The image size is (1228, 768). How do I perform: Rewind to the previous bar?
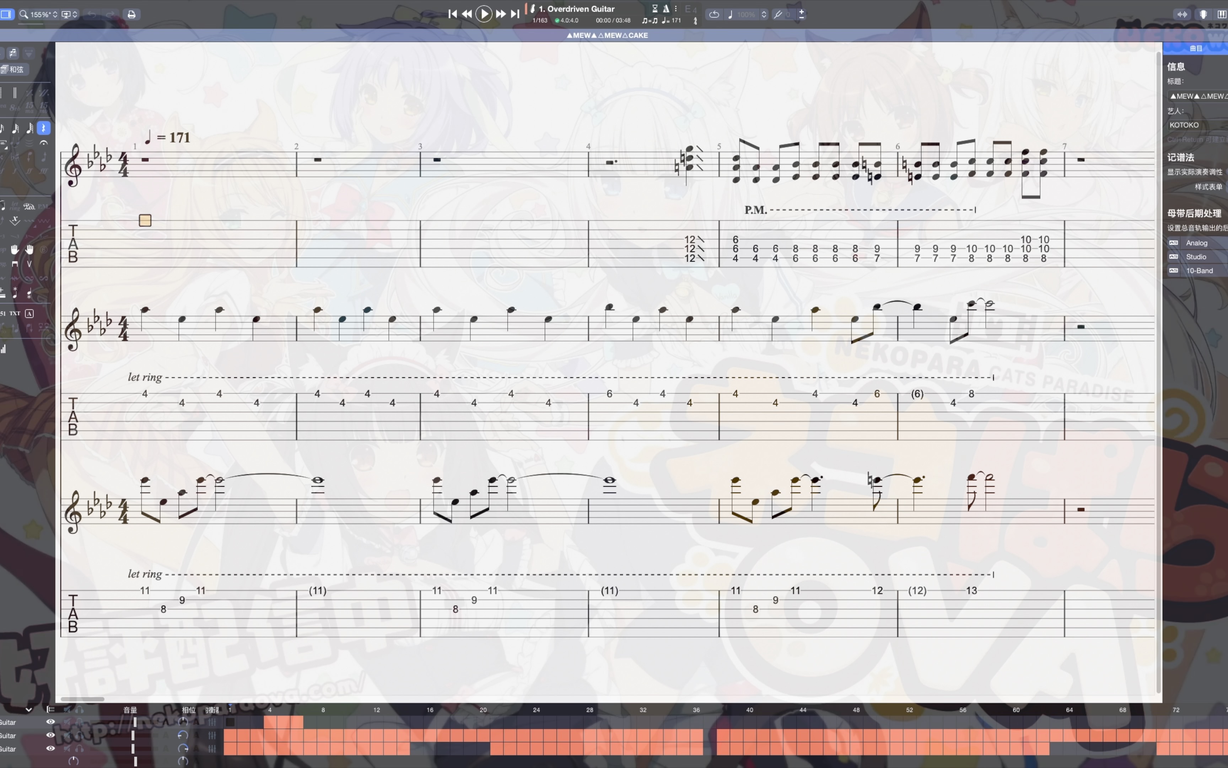click(x=467, y=14)
